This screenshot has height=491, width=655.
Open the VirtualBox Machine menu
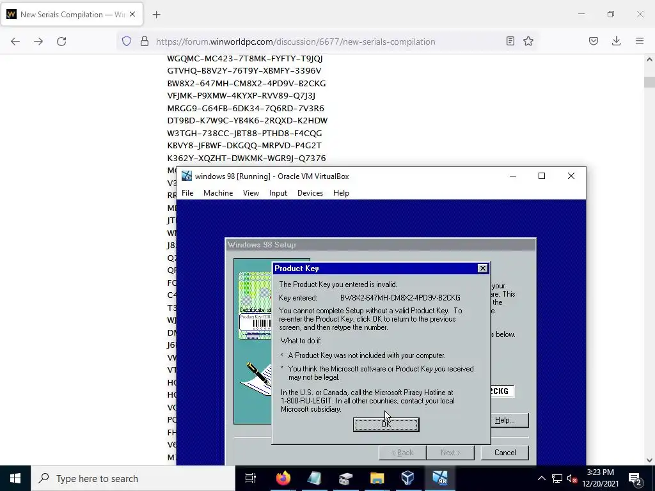click(x=218, y=193)
